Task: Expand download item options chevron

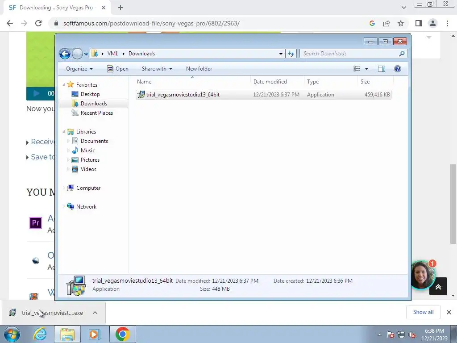Action: 95,313
